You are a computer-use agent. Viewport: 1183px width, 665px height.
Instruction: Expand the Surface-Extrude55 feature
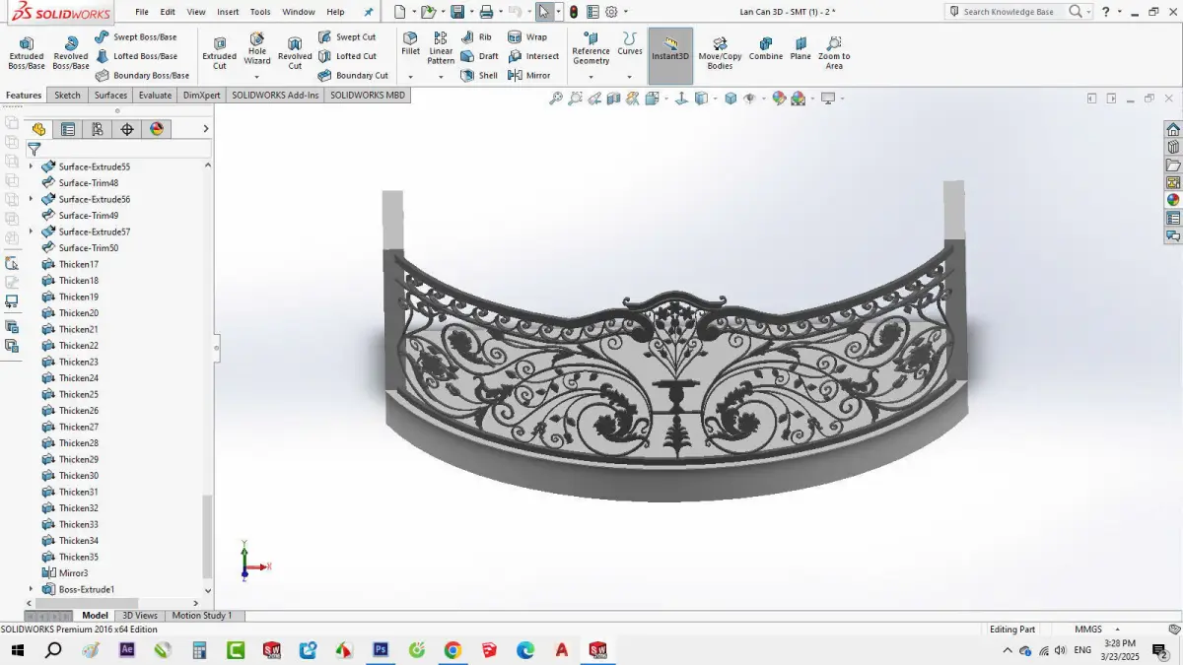[31, 166]
